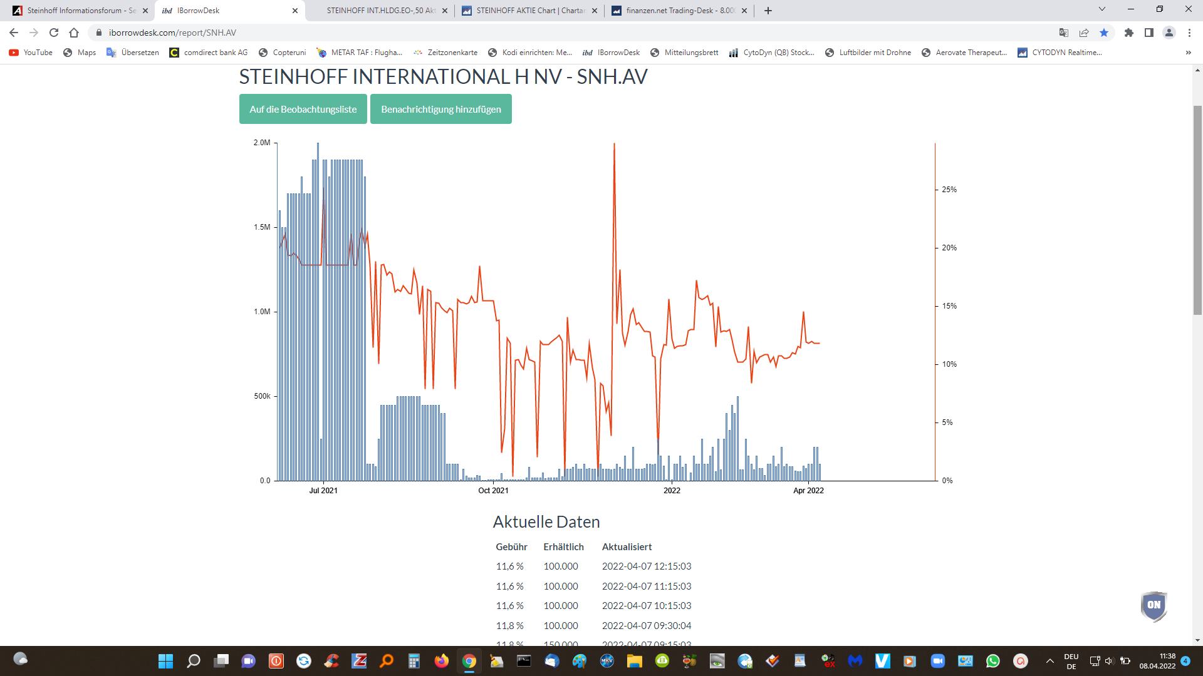Viewport: 1203px width, 676px height.
Task: Click the Erhältlich column header
Action: [x=563, y=547]
